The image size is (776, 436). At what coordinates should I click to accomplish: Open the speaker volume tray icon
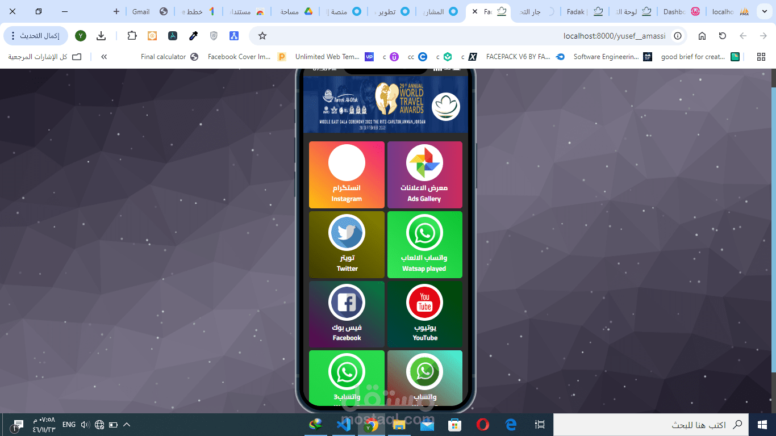tap(85, 425)
